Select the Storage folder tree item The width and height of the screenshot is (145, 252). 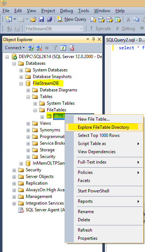(x=47, y=150)
